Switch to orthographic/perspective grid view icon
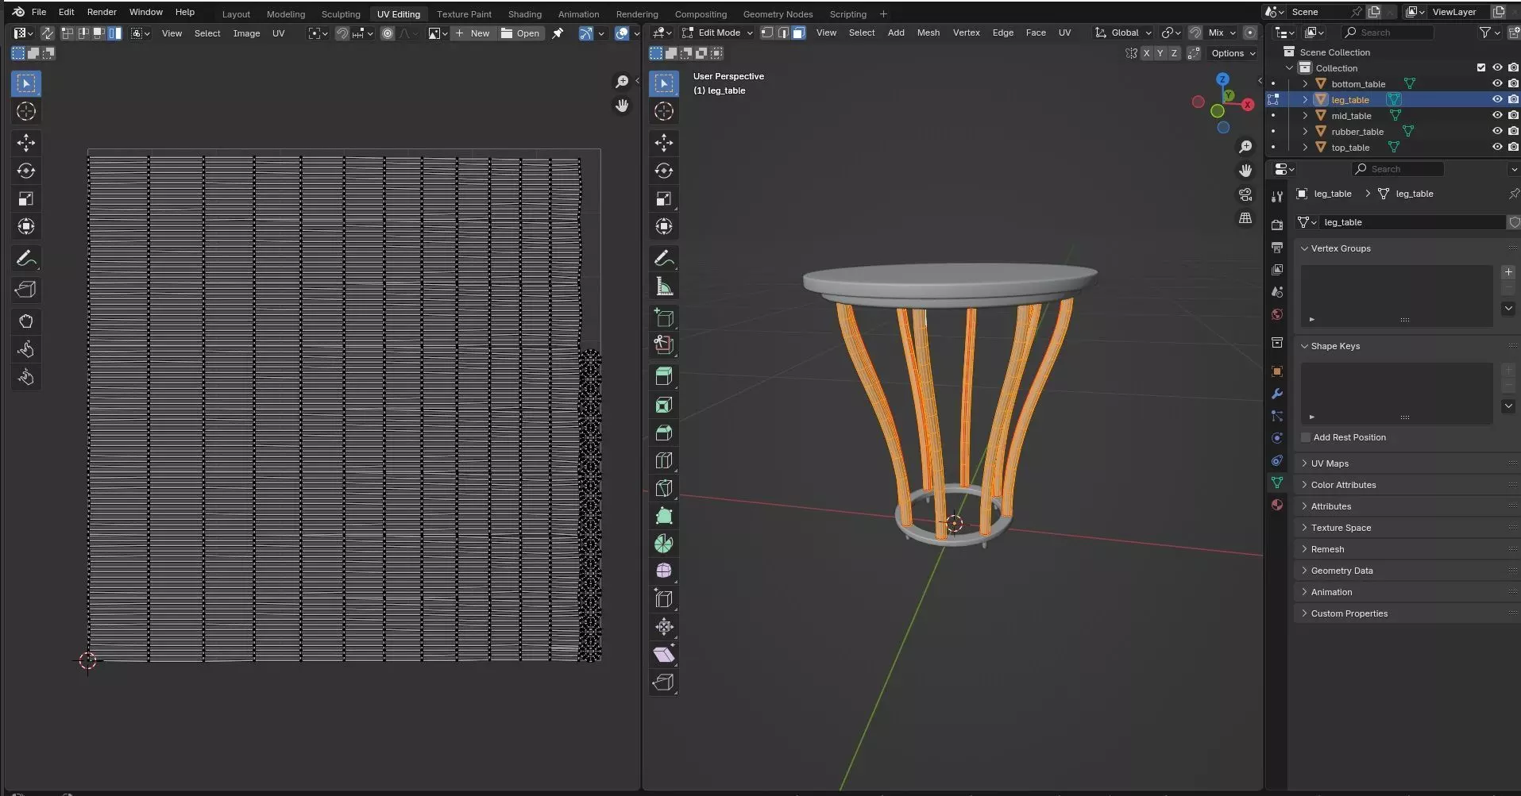 coord(1245,218)
